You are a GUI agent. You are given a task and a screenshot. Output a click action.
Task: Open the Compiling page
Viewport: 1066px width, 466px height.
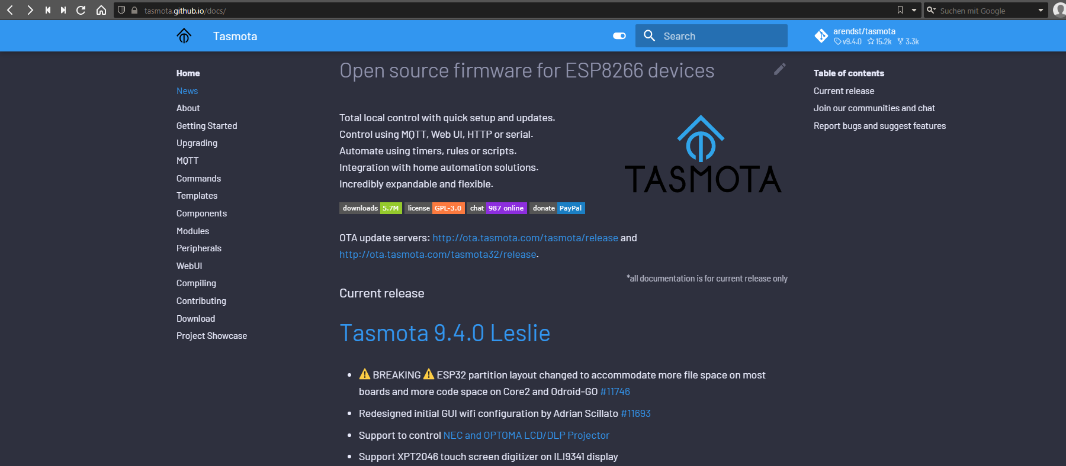tap(197, 283)
